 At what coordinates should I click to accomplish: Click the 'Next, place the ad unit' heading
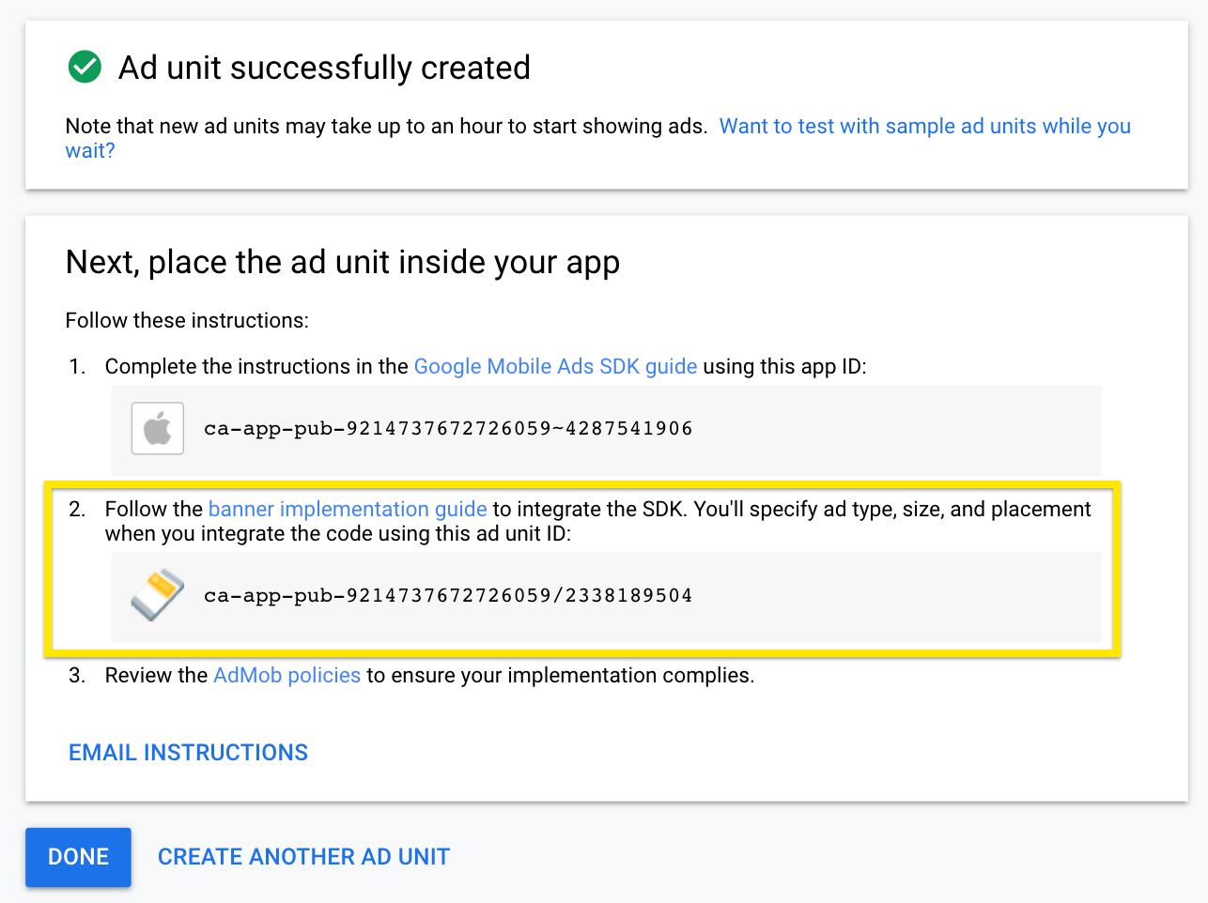coord(342,262)
